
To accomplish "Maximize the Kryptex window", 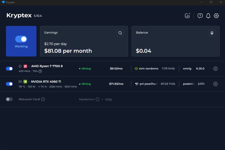I will [x=211, y=2].
